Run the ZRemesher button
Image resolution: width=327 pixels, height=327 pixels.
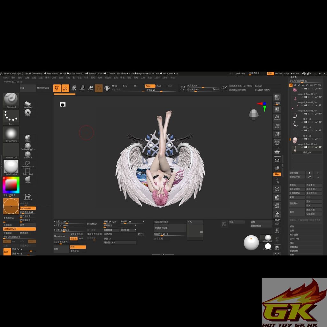pyautogui.click(x=61, y=236)
